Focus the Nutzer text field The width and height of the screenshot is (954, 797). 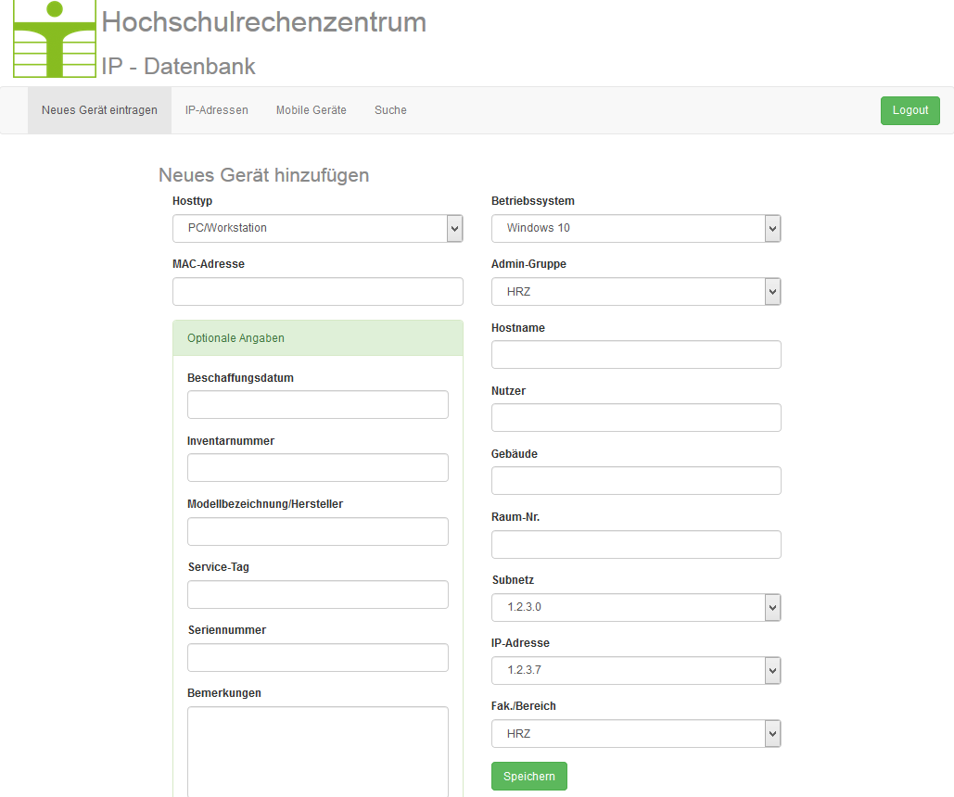click(636, 417)
